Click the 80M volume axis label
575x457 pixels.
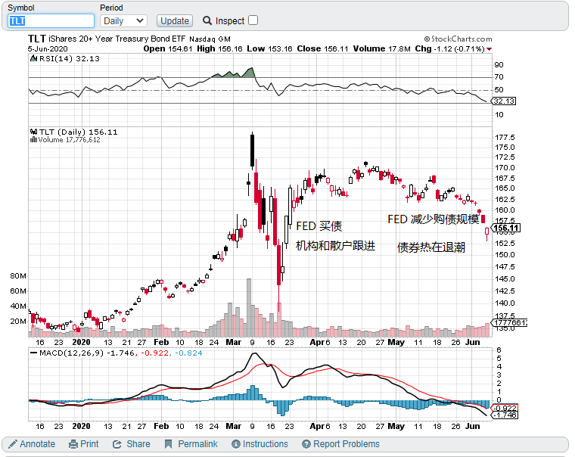tap(18, 276)
